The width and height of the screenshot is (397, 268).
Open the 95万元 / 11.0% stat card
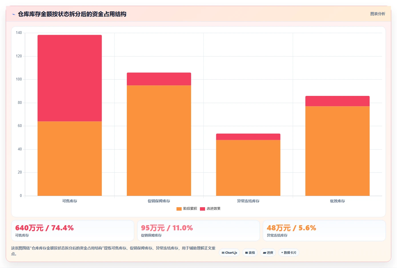tap(199, 231)
